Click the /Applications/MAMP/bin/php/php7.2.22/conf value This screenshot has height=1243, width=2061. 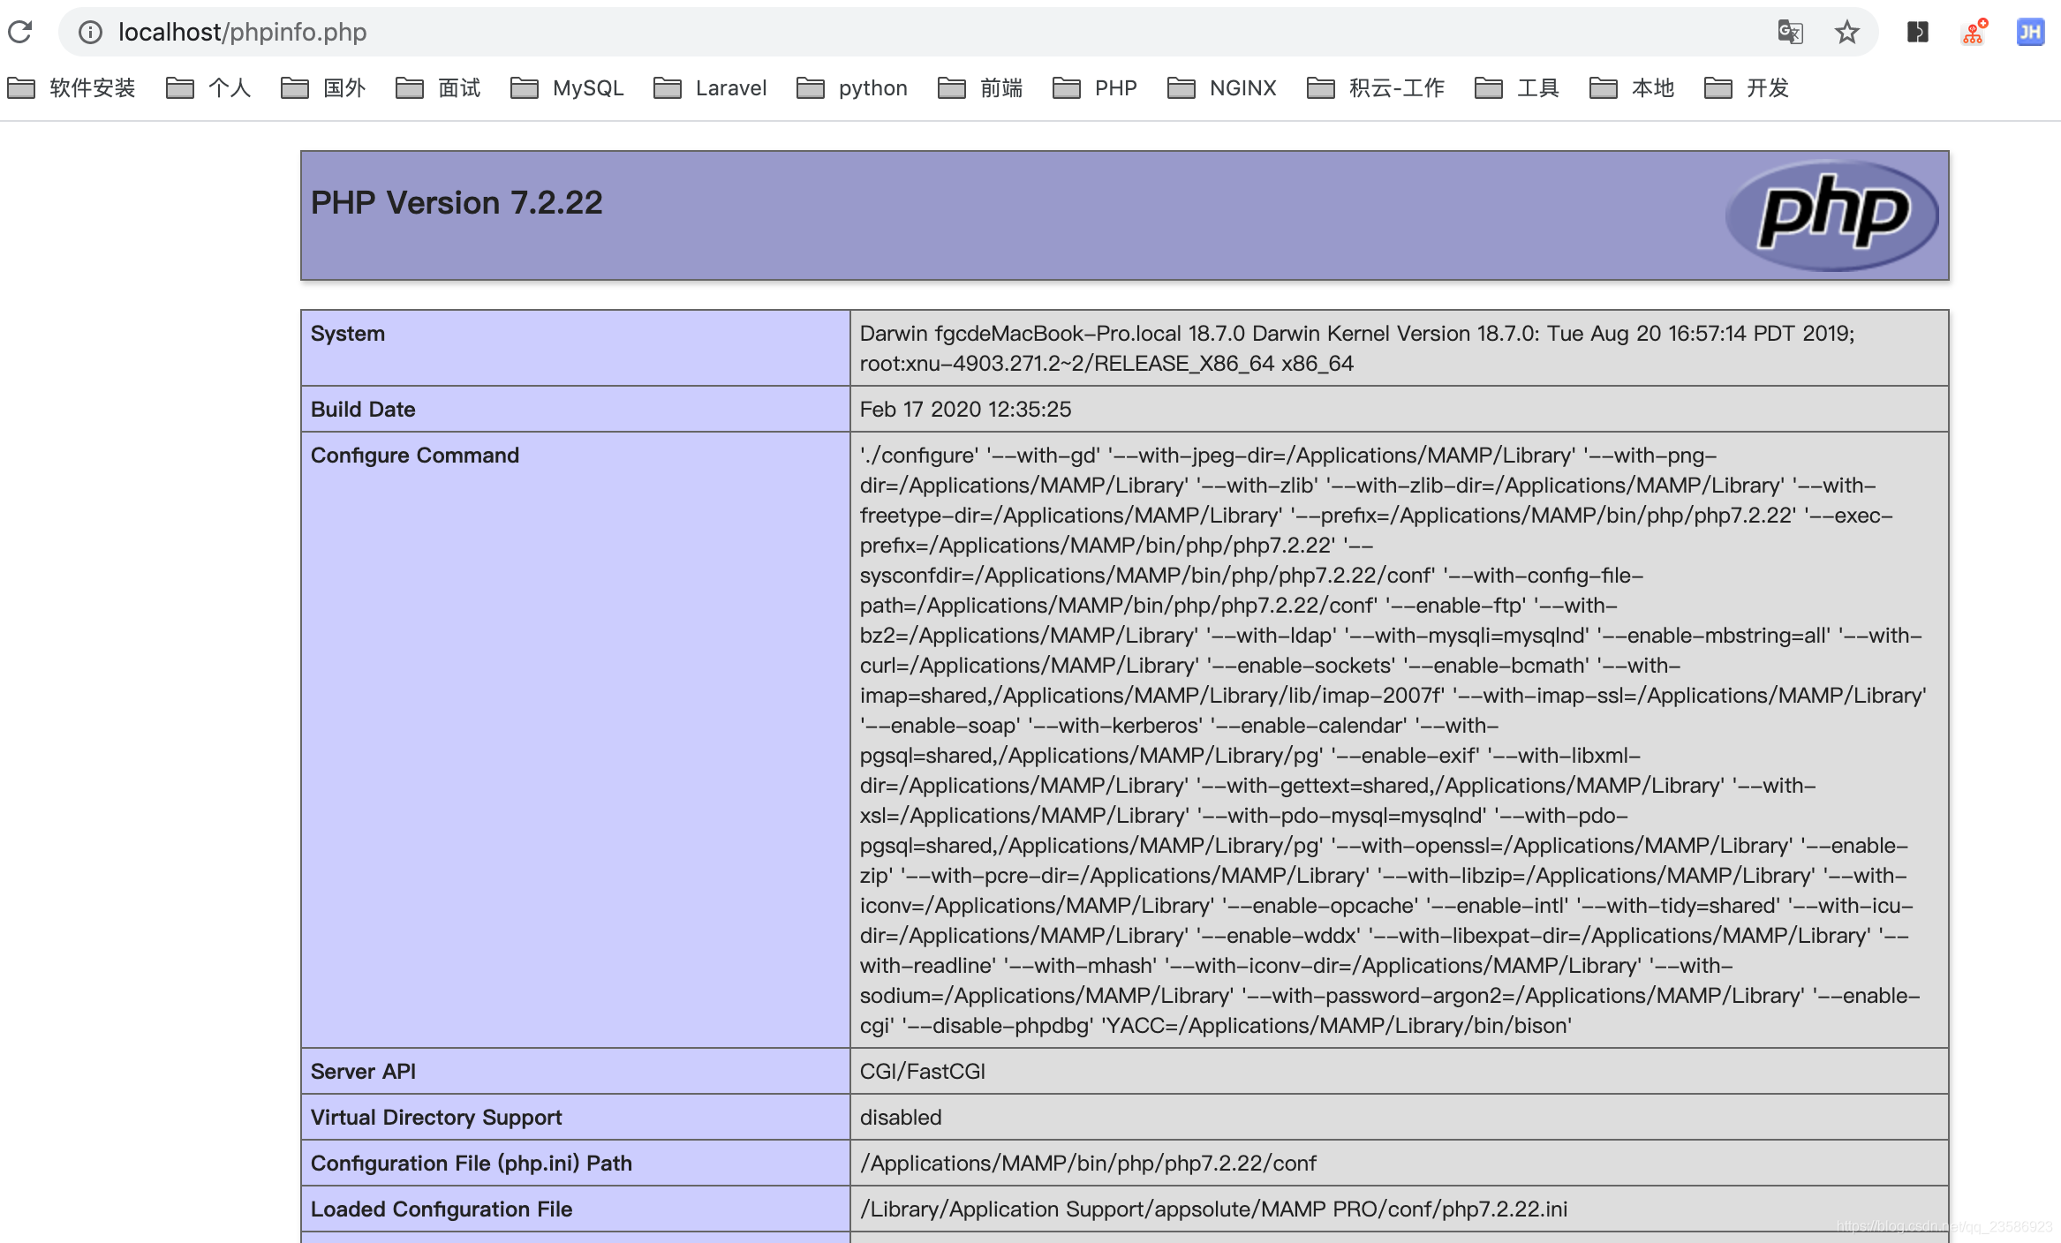[1088, 1164]
